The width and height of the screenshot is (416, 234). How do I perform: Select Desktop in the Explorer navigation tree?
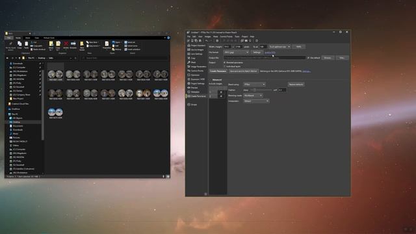point(16,122)
